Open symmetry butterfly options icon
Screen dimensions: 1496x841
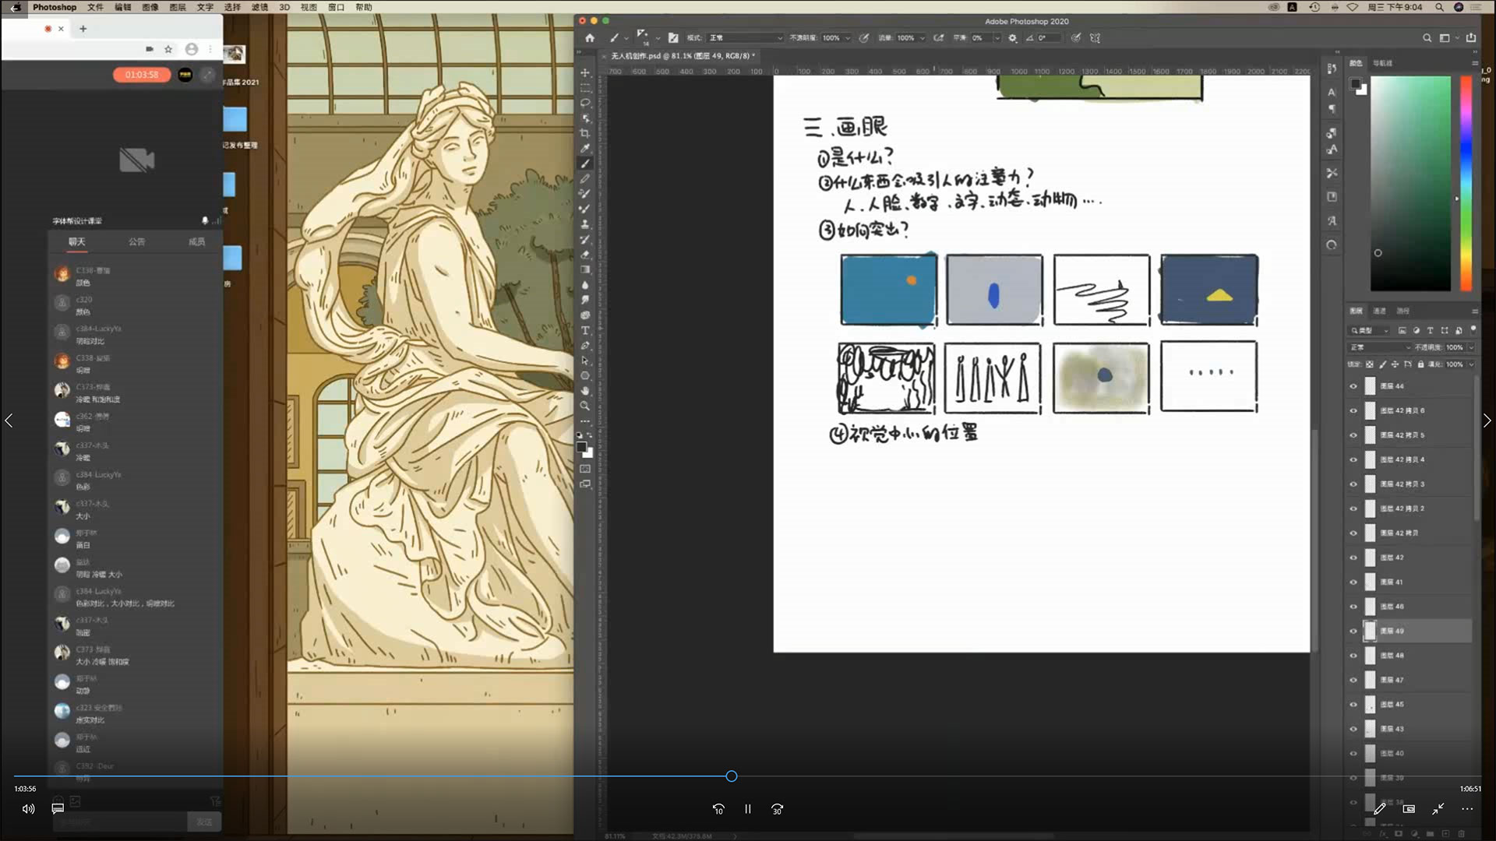1095,37
